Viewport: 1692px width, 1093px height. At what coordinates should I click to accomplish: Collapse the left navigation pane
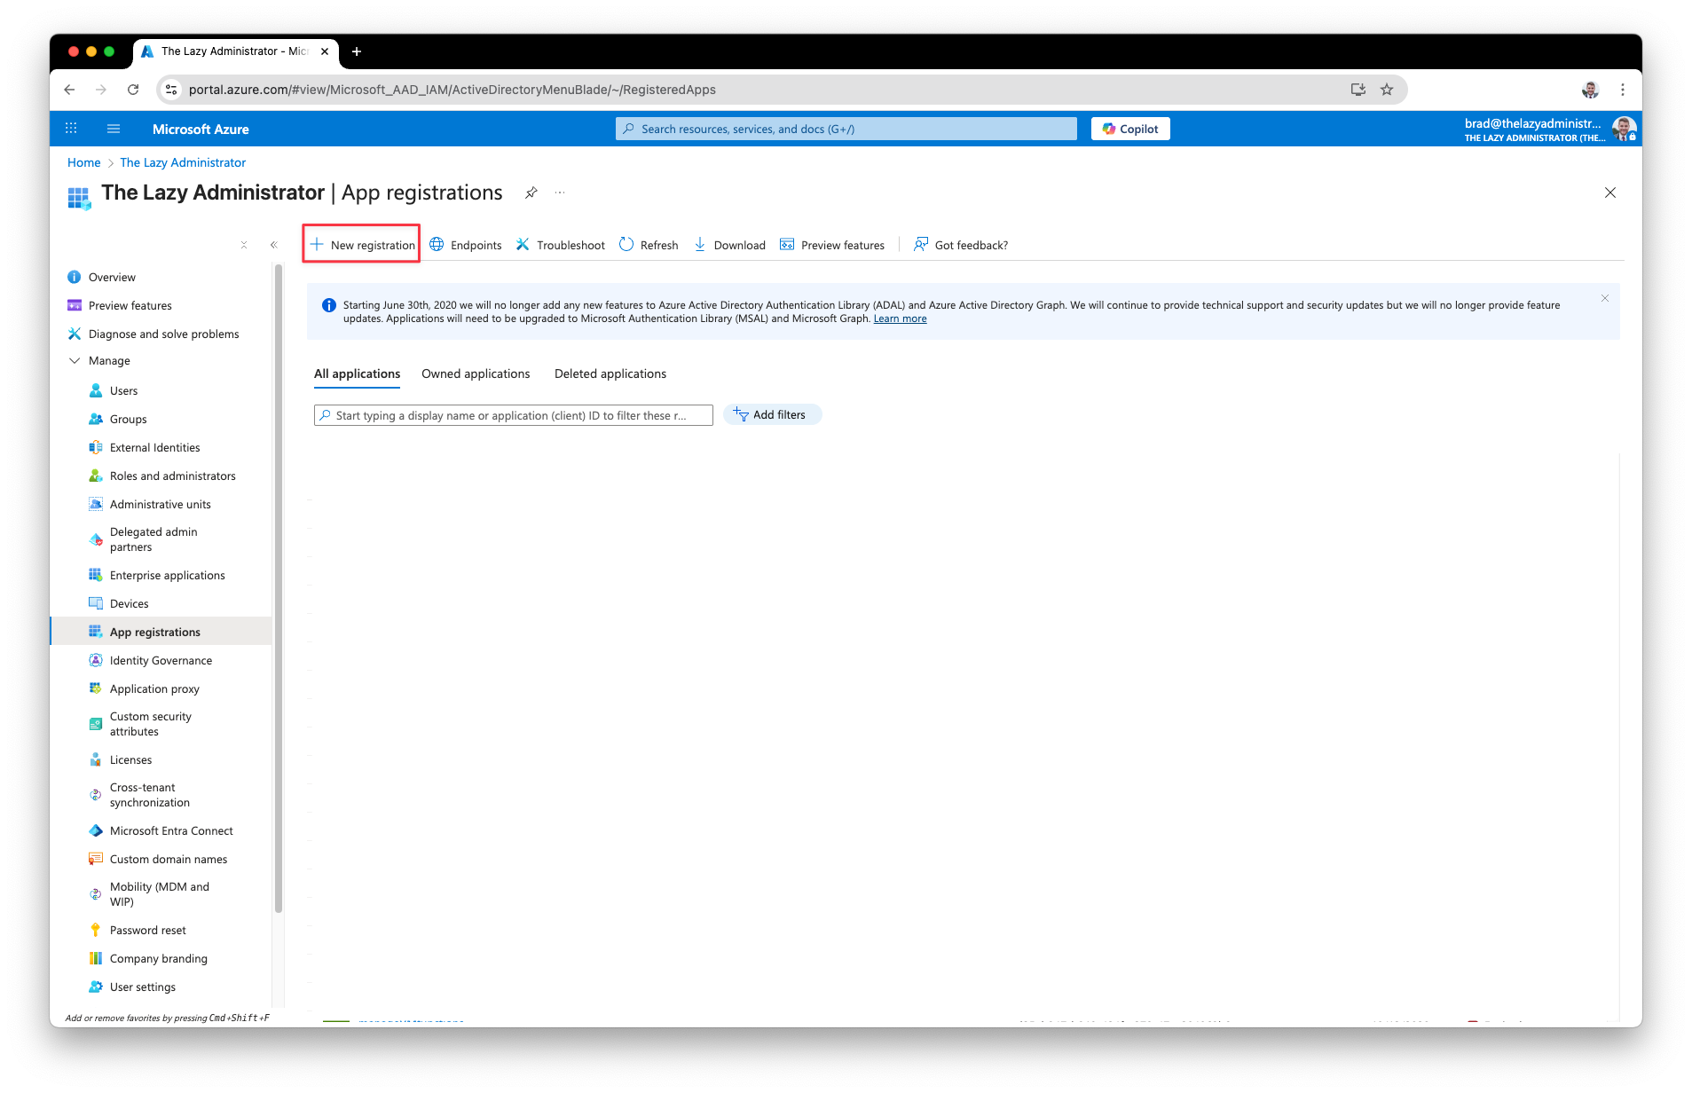(273, 245)
